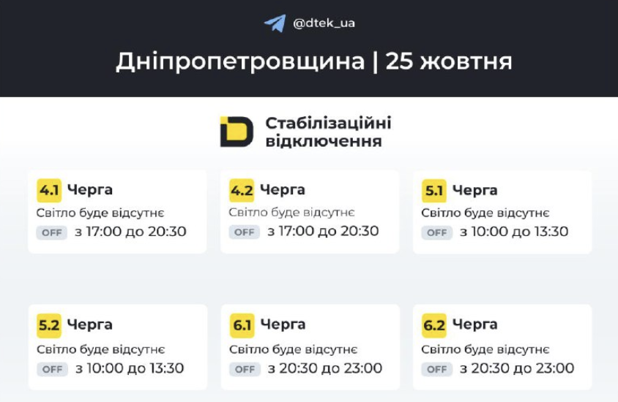Click the Дніпропетровщина | 25 жовтня header title
618x402 pixels.
coord(313,61)
